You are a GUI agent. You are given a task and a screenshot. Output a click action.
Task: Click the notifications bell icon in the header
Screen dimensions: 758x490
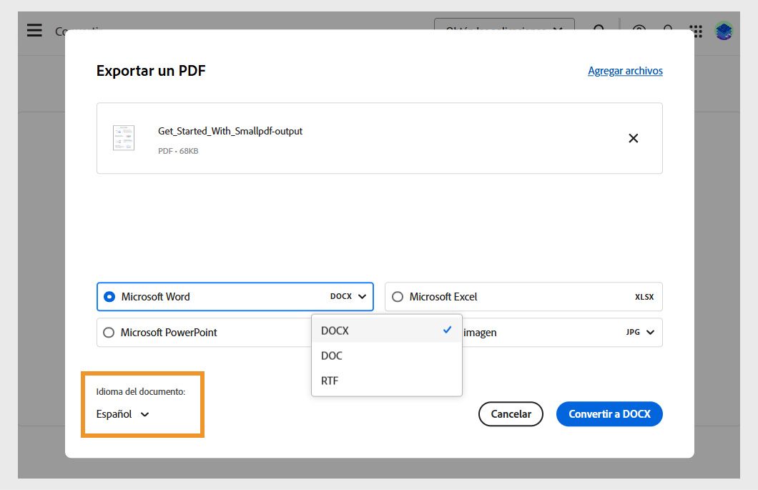667,31
